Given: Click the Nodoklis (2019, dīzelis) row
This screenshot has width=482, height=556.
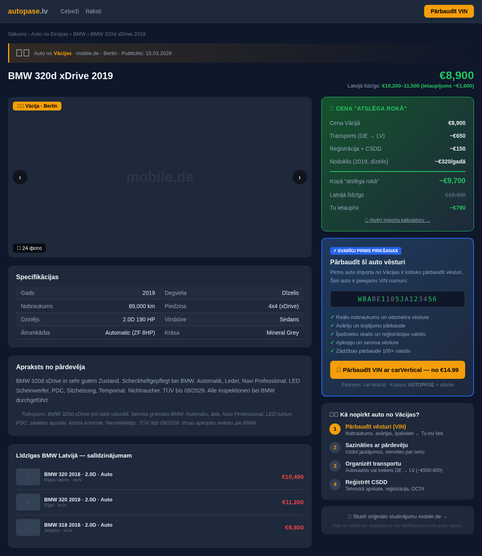Looking at the screenshot, I should (398, 161).
